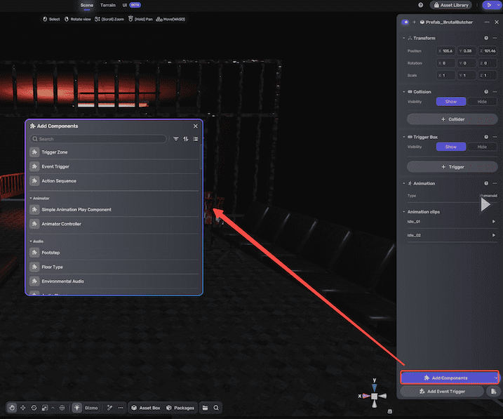Select the move tool in bottom toolbar
The width and height of the screenshot is (503, 419).
tap(23, 407)
